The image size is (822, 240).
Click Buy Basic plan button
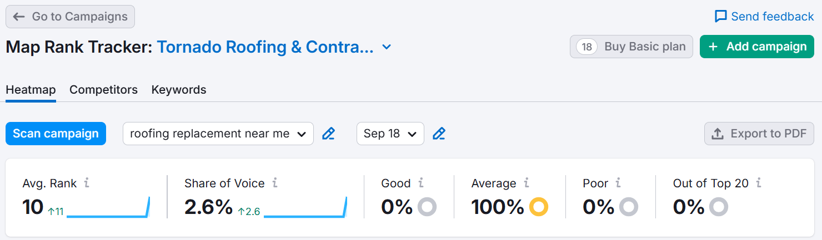pos(631,47)
